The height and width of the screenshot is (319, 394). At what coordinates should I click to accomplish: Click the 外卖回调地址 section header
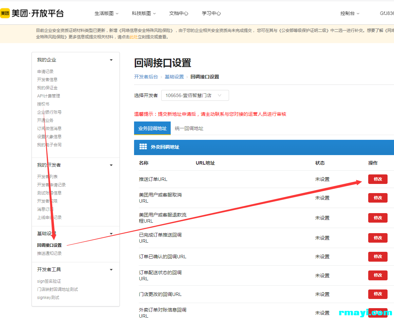[165, 147]
